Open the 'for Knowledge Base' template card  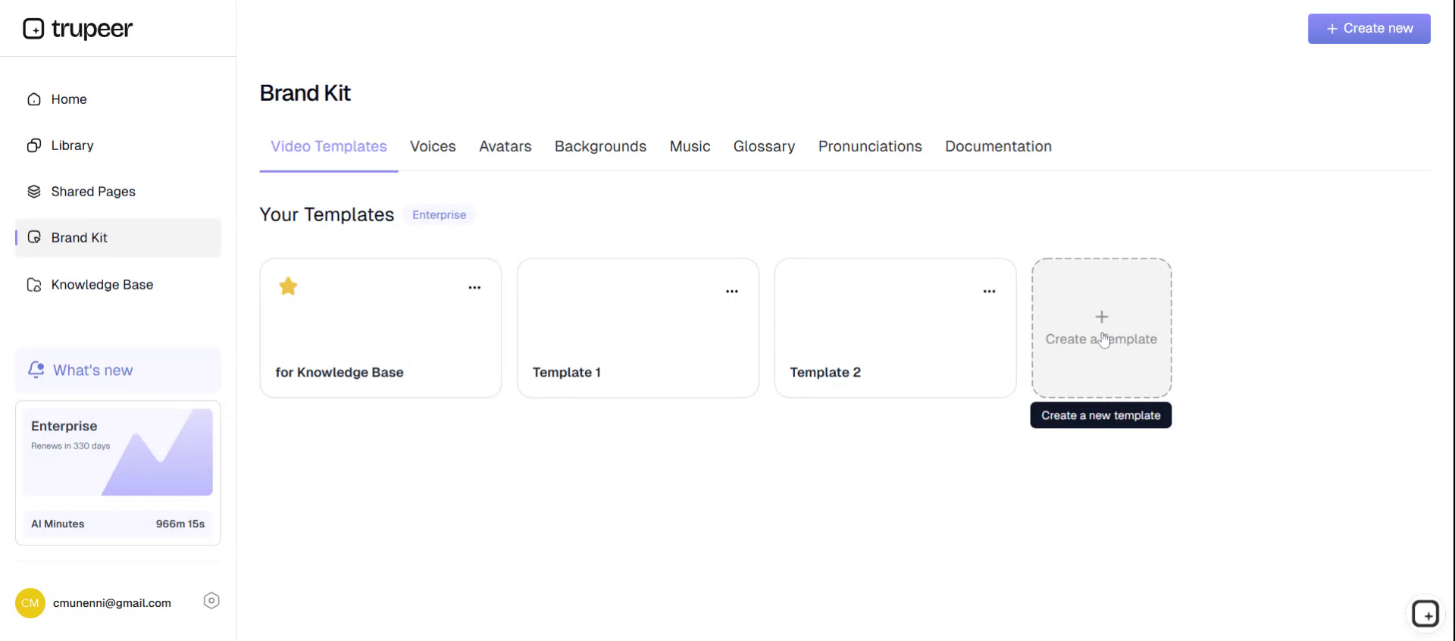click(380, 328)
